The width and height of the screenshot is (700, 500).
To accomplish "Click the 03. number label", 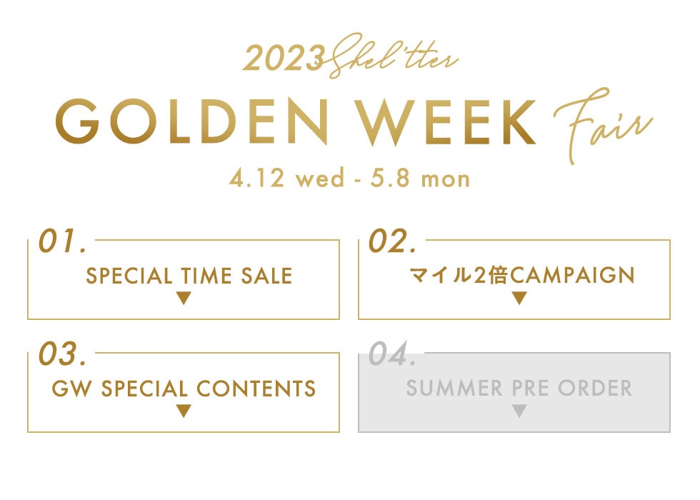I will pyautogui.click(x=63, y=355).
